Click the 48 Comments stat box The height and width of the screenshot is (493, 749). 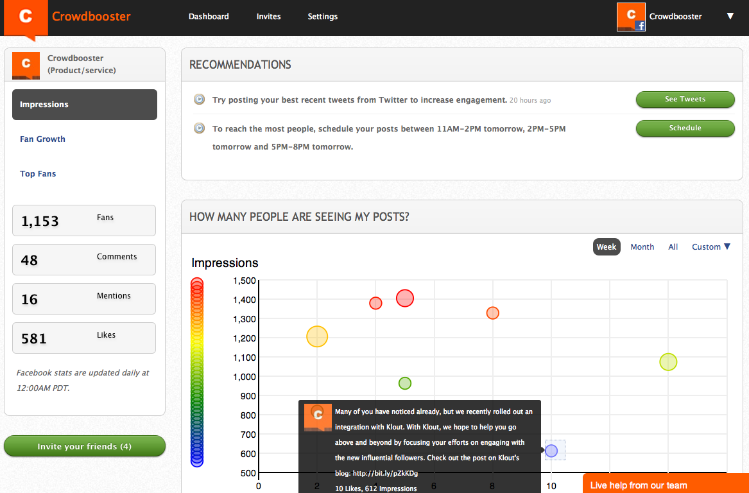tap(84, 259)
